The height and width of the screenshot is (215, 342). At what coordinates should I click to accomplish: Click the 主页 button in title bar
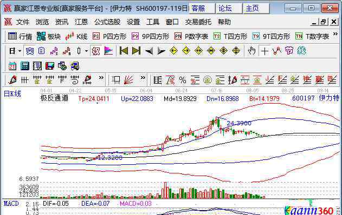(256, 9)
